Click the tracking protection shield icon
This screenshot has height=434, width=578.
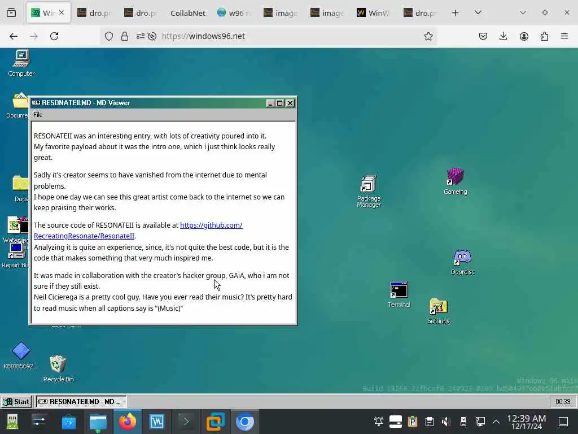109,36
